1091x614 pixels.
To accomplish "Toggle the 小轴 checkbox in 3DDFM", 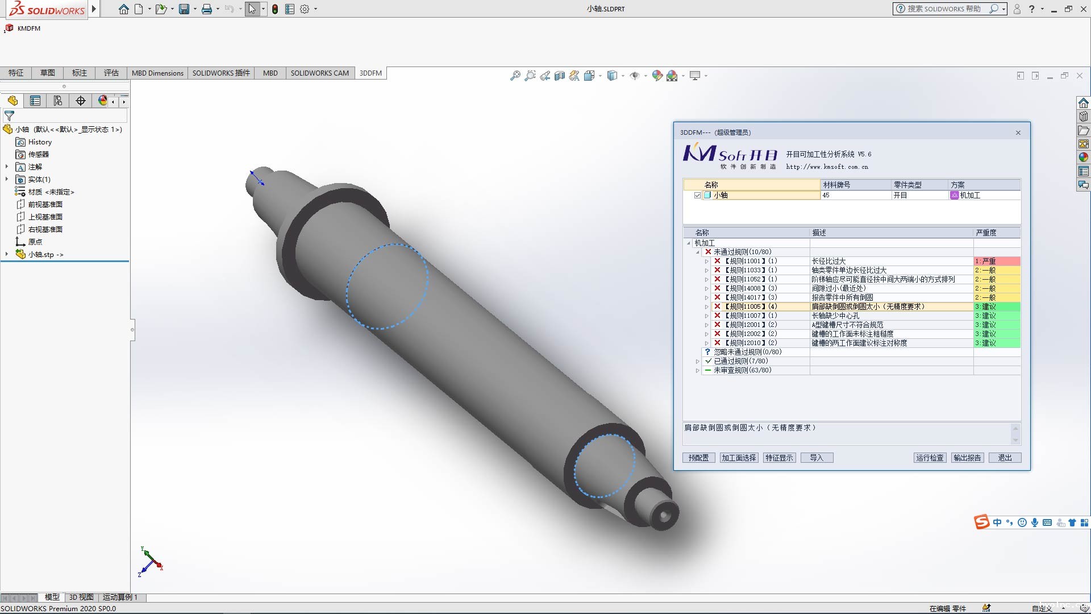I will pos(697,195).
